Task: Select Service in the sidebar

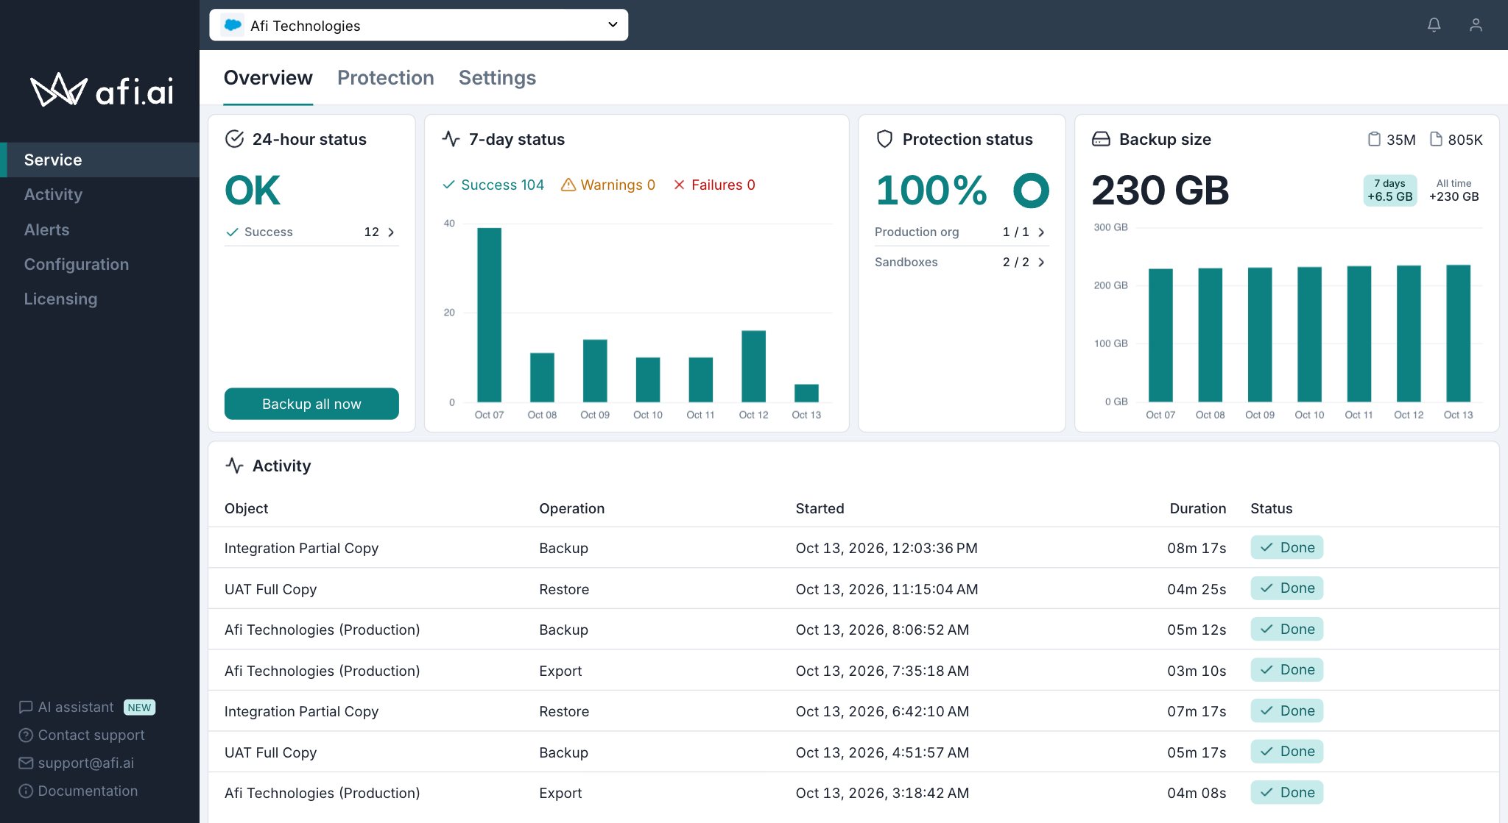Action: [x=99, y=160]
